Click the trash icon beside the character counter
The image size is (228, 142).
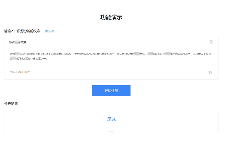tap(211, 72)
